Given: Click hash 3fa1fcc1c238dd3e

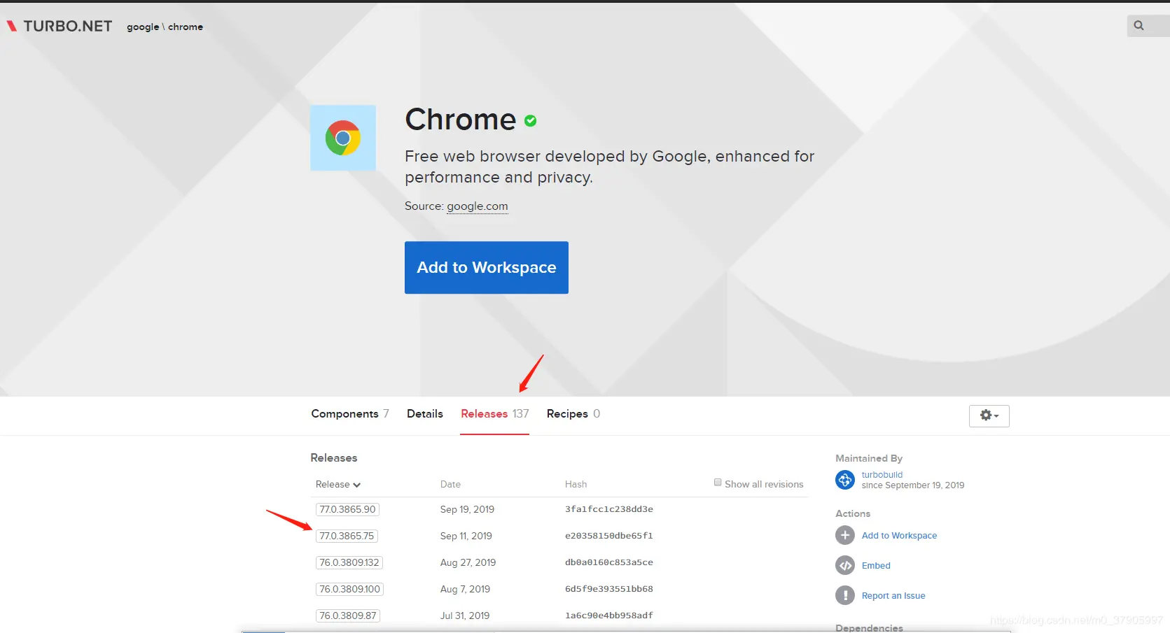Looking at the screenshot, I should (x=609, y=509).
